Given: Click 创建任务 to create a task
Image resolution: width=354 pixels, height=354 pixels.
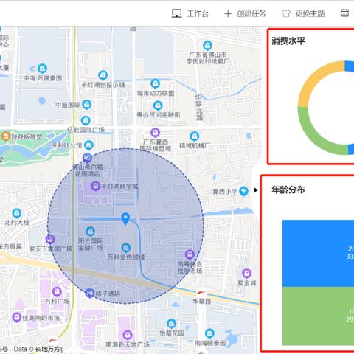Looking at the screenshot, I should pos(245,13).
